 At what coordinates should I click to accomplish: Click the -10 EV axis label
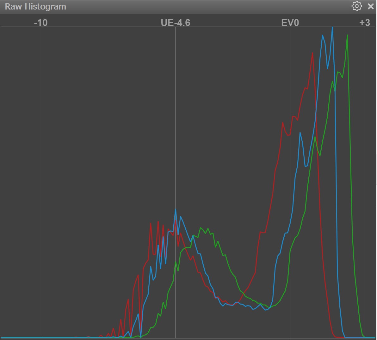tap(41, 22)
